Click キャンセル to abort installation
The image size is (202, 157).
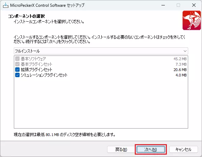pos(183,150)
